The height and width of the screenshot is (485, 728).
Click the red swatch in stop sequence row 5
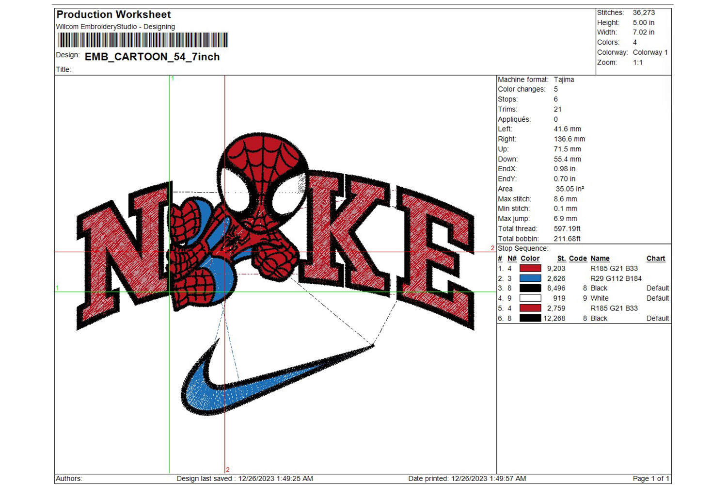pos(530,308)
